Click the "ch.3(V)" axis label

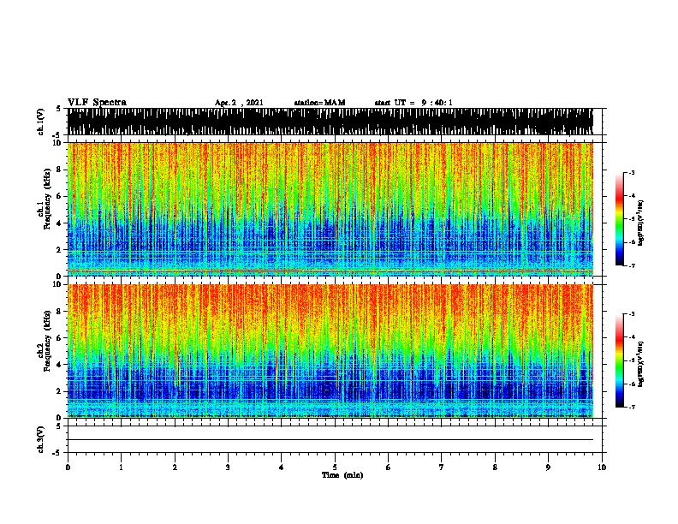click(41, 439)
